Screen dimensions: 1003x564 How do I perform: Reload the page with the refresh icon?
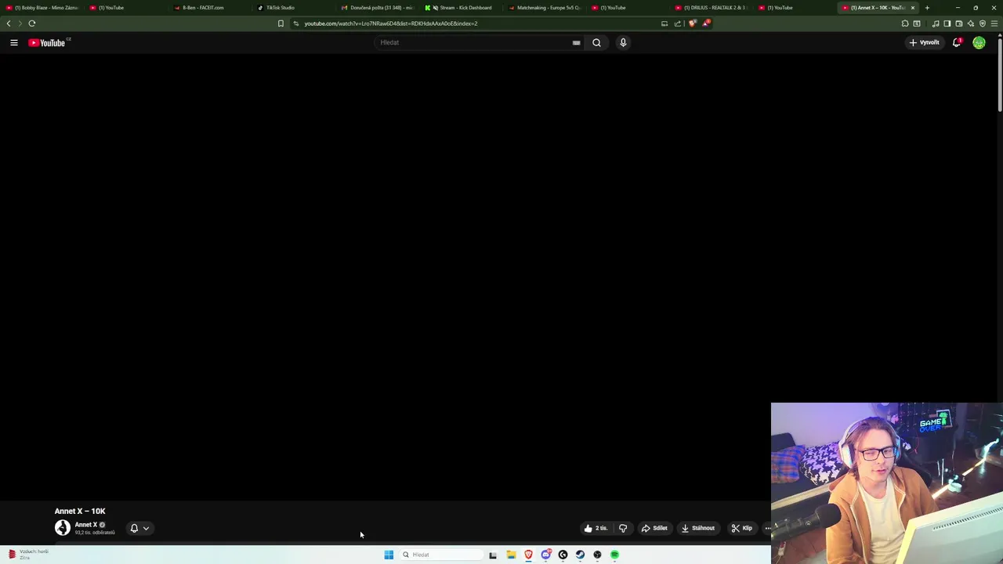[x=32, y=23]
